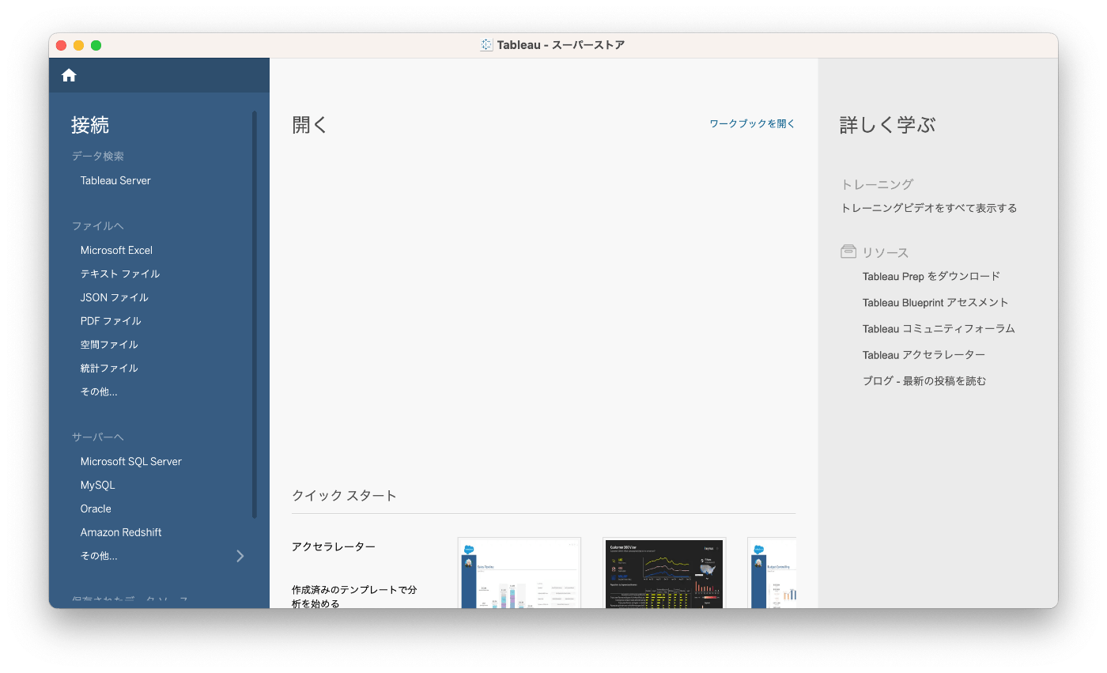Click the 接続 heading in sidebar

click(x=90, y=125)
